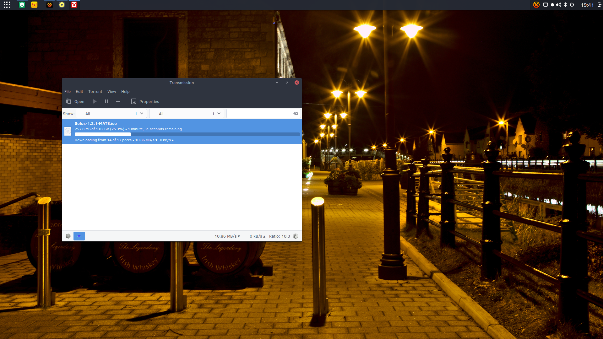Viewport: 603px width, 339px height.
Task: Open the applications grid menu
Action: tap(7, 5)
